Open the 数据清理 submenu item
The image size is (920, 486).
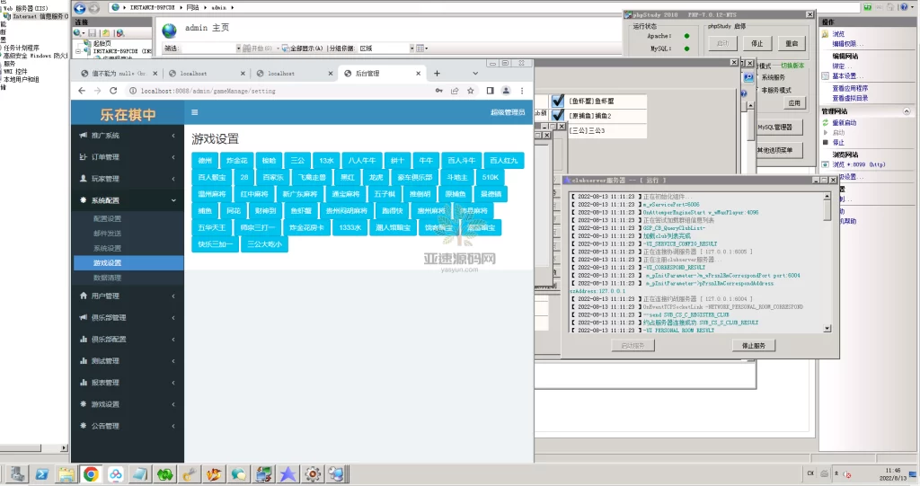[107, 278]
